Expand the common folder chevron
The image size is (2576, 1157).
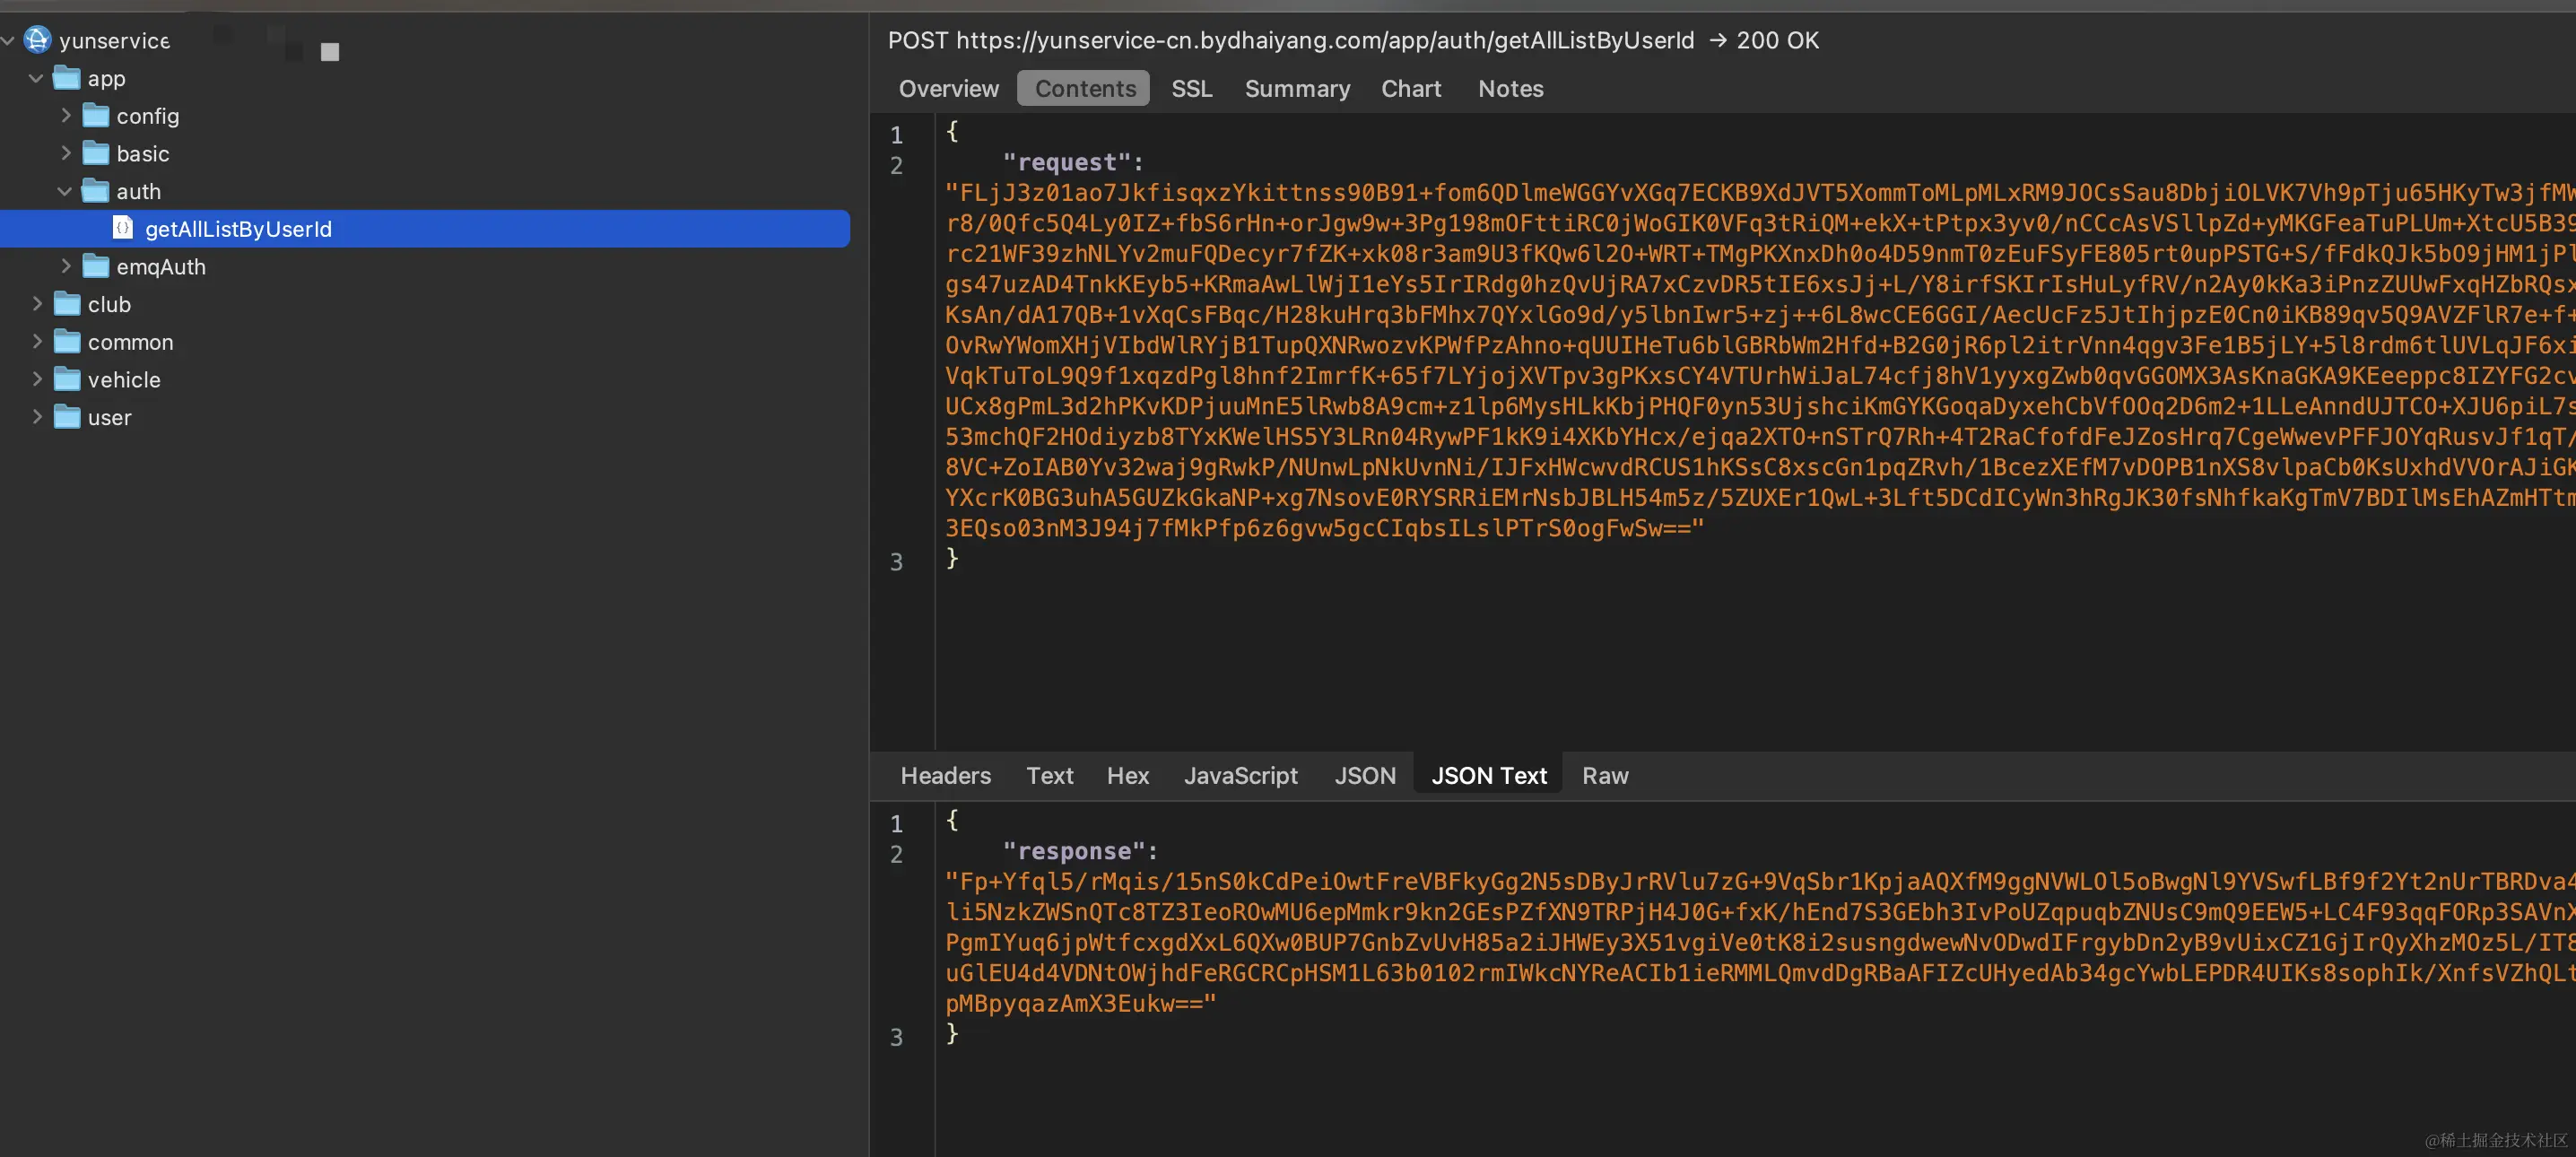click(x=37, y=341)
